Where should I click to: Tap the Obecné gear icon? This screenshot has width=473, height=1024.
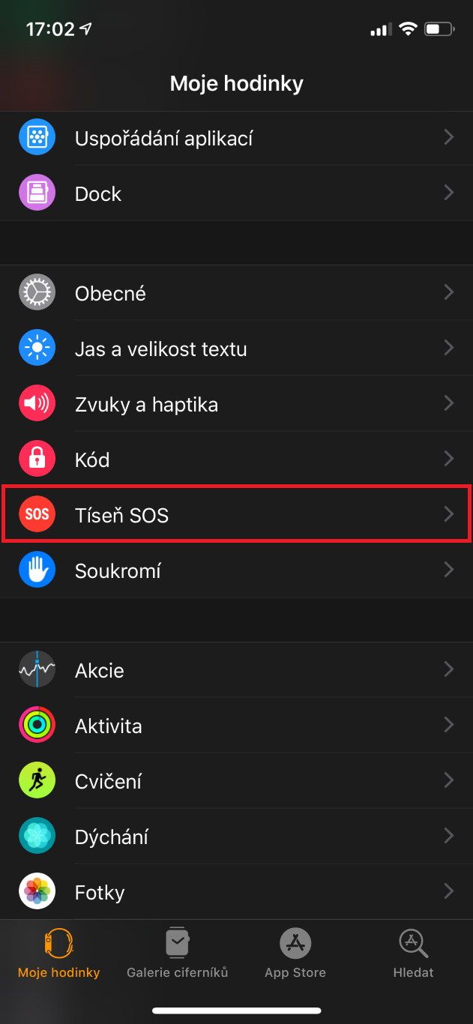point(37,293)
